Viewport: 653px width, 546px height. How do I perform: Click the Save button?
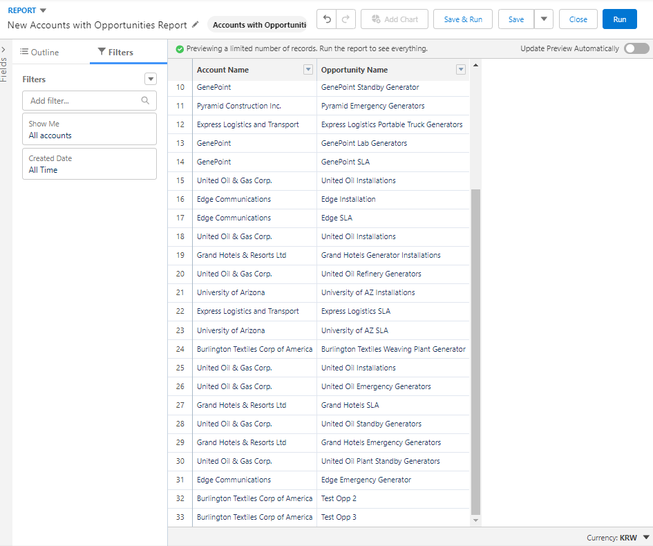[516, 19]
